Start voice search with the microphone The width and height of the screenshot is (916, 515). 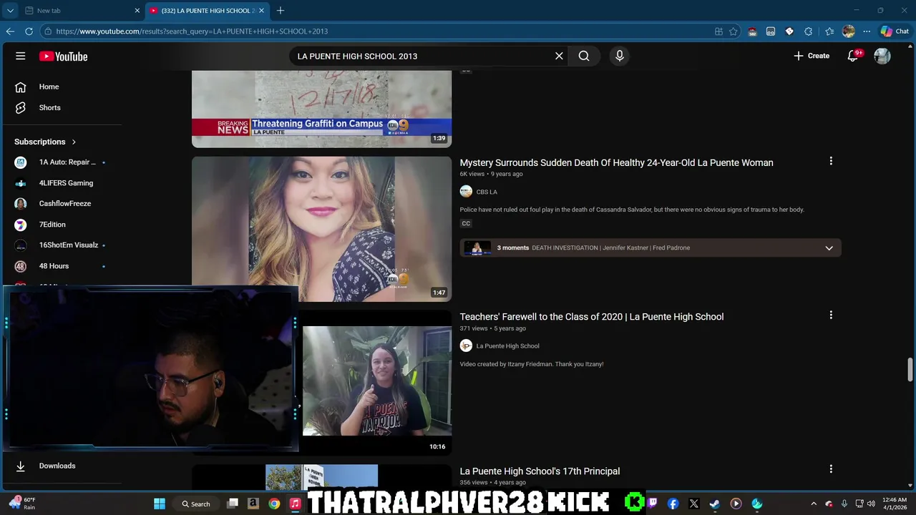[x=620, y=56]
